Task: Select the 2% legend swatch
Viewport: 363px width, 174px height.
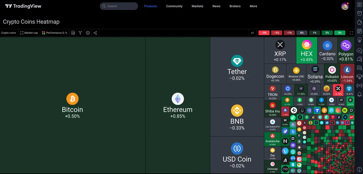Action: tap(327, 33)
